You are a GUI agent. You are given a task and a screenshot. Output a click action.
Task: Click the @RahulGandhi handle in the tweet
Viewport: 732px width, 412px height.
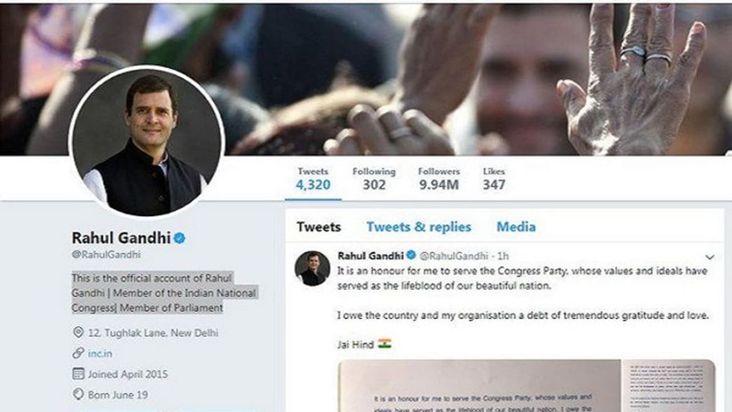click(x=453, y=256)
